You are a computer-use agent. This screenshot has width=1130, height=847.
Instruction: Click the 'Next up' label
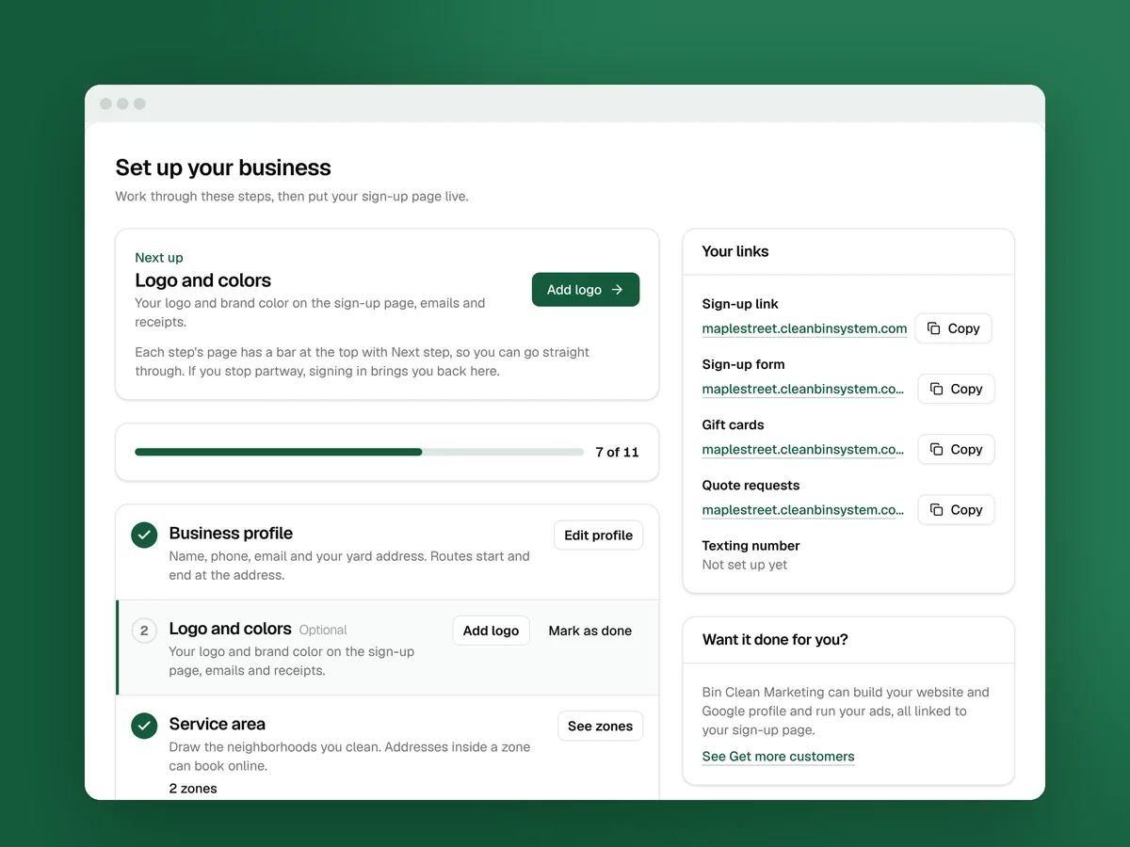pyautogui.click(x=159, y=257)
